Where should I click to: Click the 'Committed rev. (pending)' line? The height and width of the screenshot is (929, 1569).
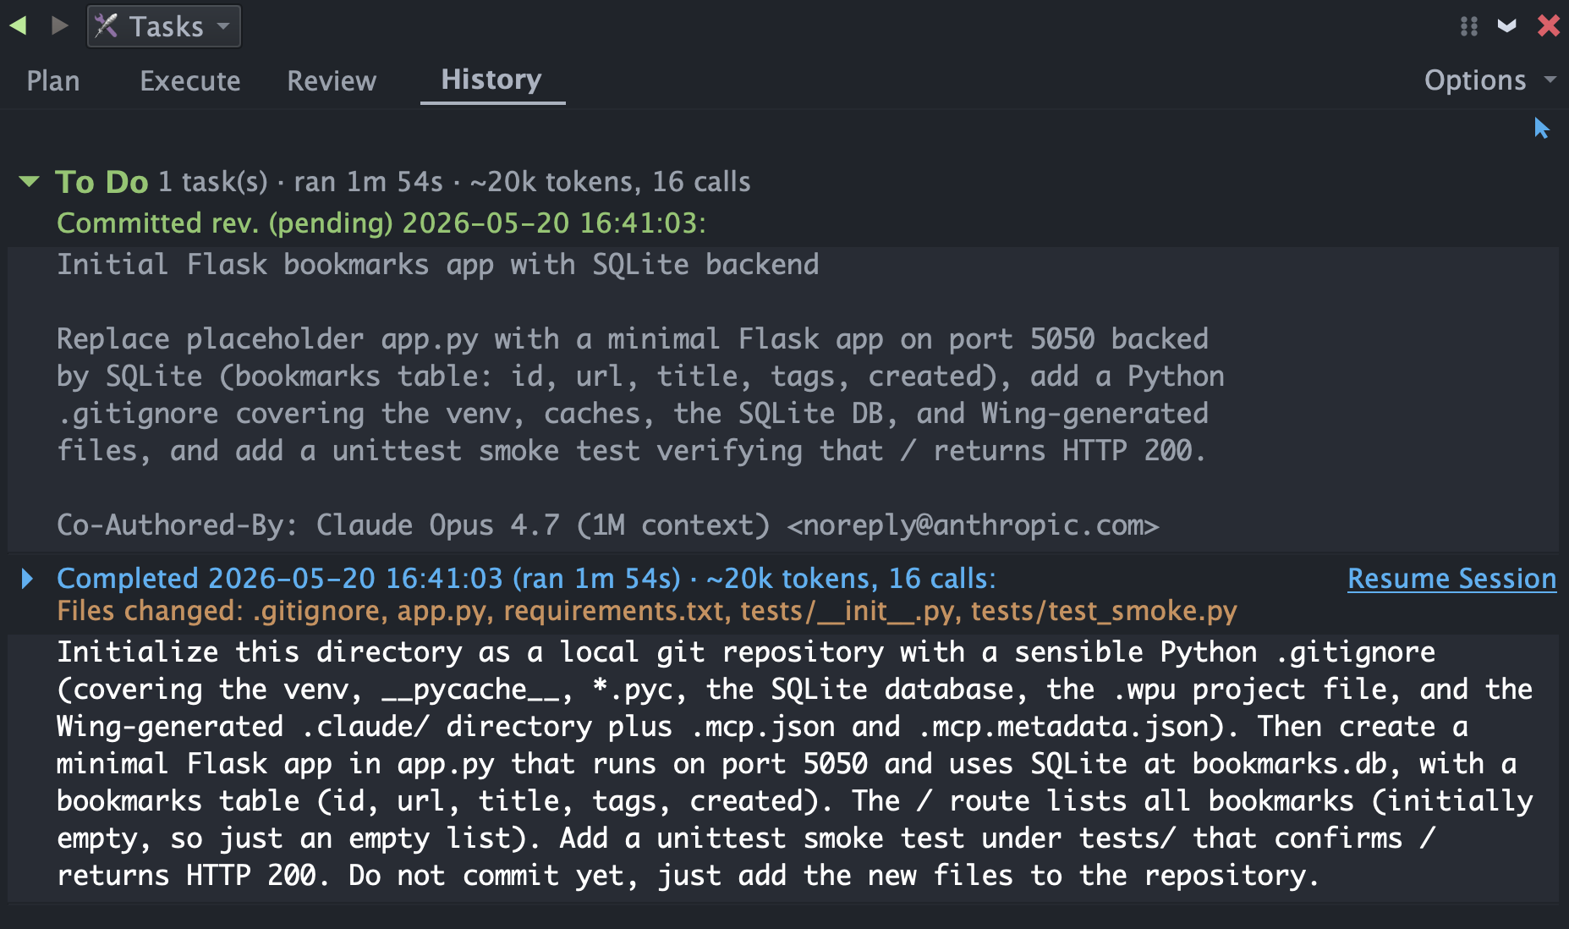pyautogui.click(x=381, y=223)
